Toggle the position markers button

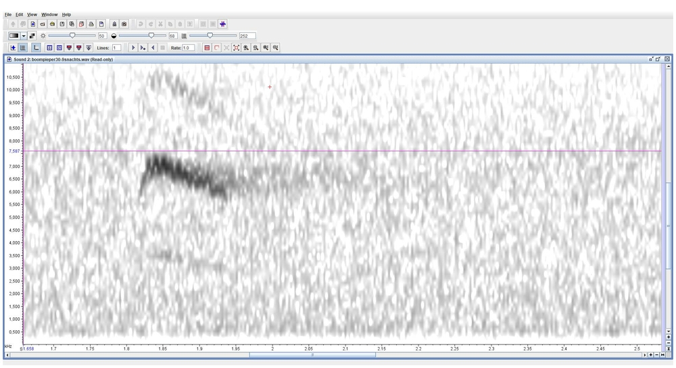(13, 48)
